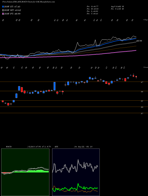Click the '<Lows' label at the right edge
Screen dimensions: 148x196
[145, 67]
